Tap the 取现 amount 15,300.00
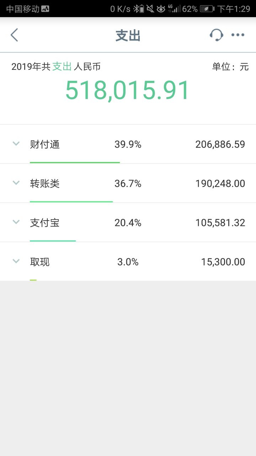 click(x=223, y=262)
